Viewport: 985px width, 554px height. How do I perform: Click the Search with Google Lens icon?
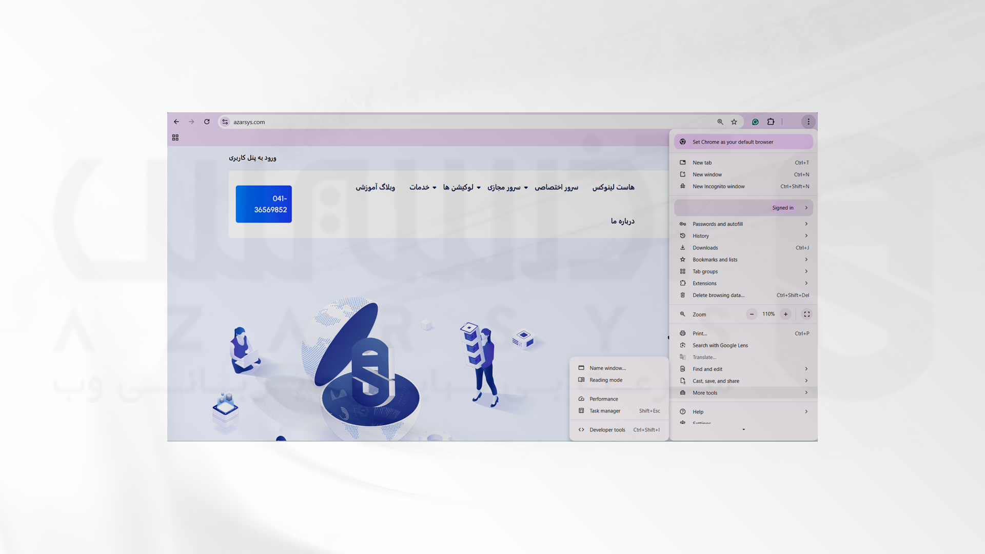(x=683, y=345)
